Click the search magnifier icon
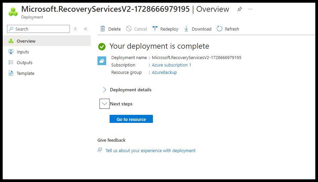 11,29
